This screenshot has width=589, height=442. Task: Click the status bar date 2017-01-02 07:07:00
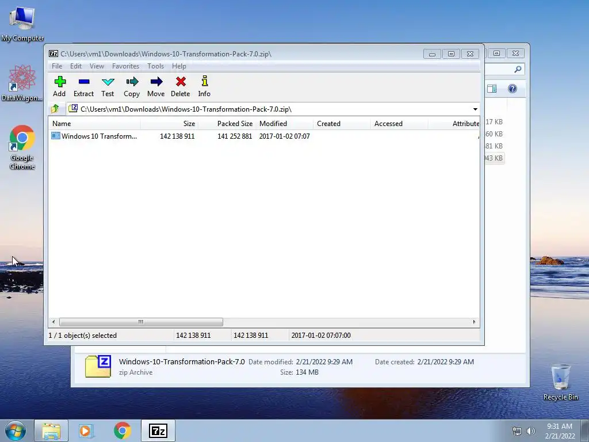click(x=321, y=336)
